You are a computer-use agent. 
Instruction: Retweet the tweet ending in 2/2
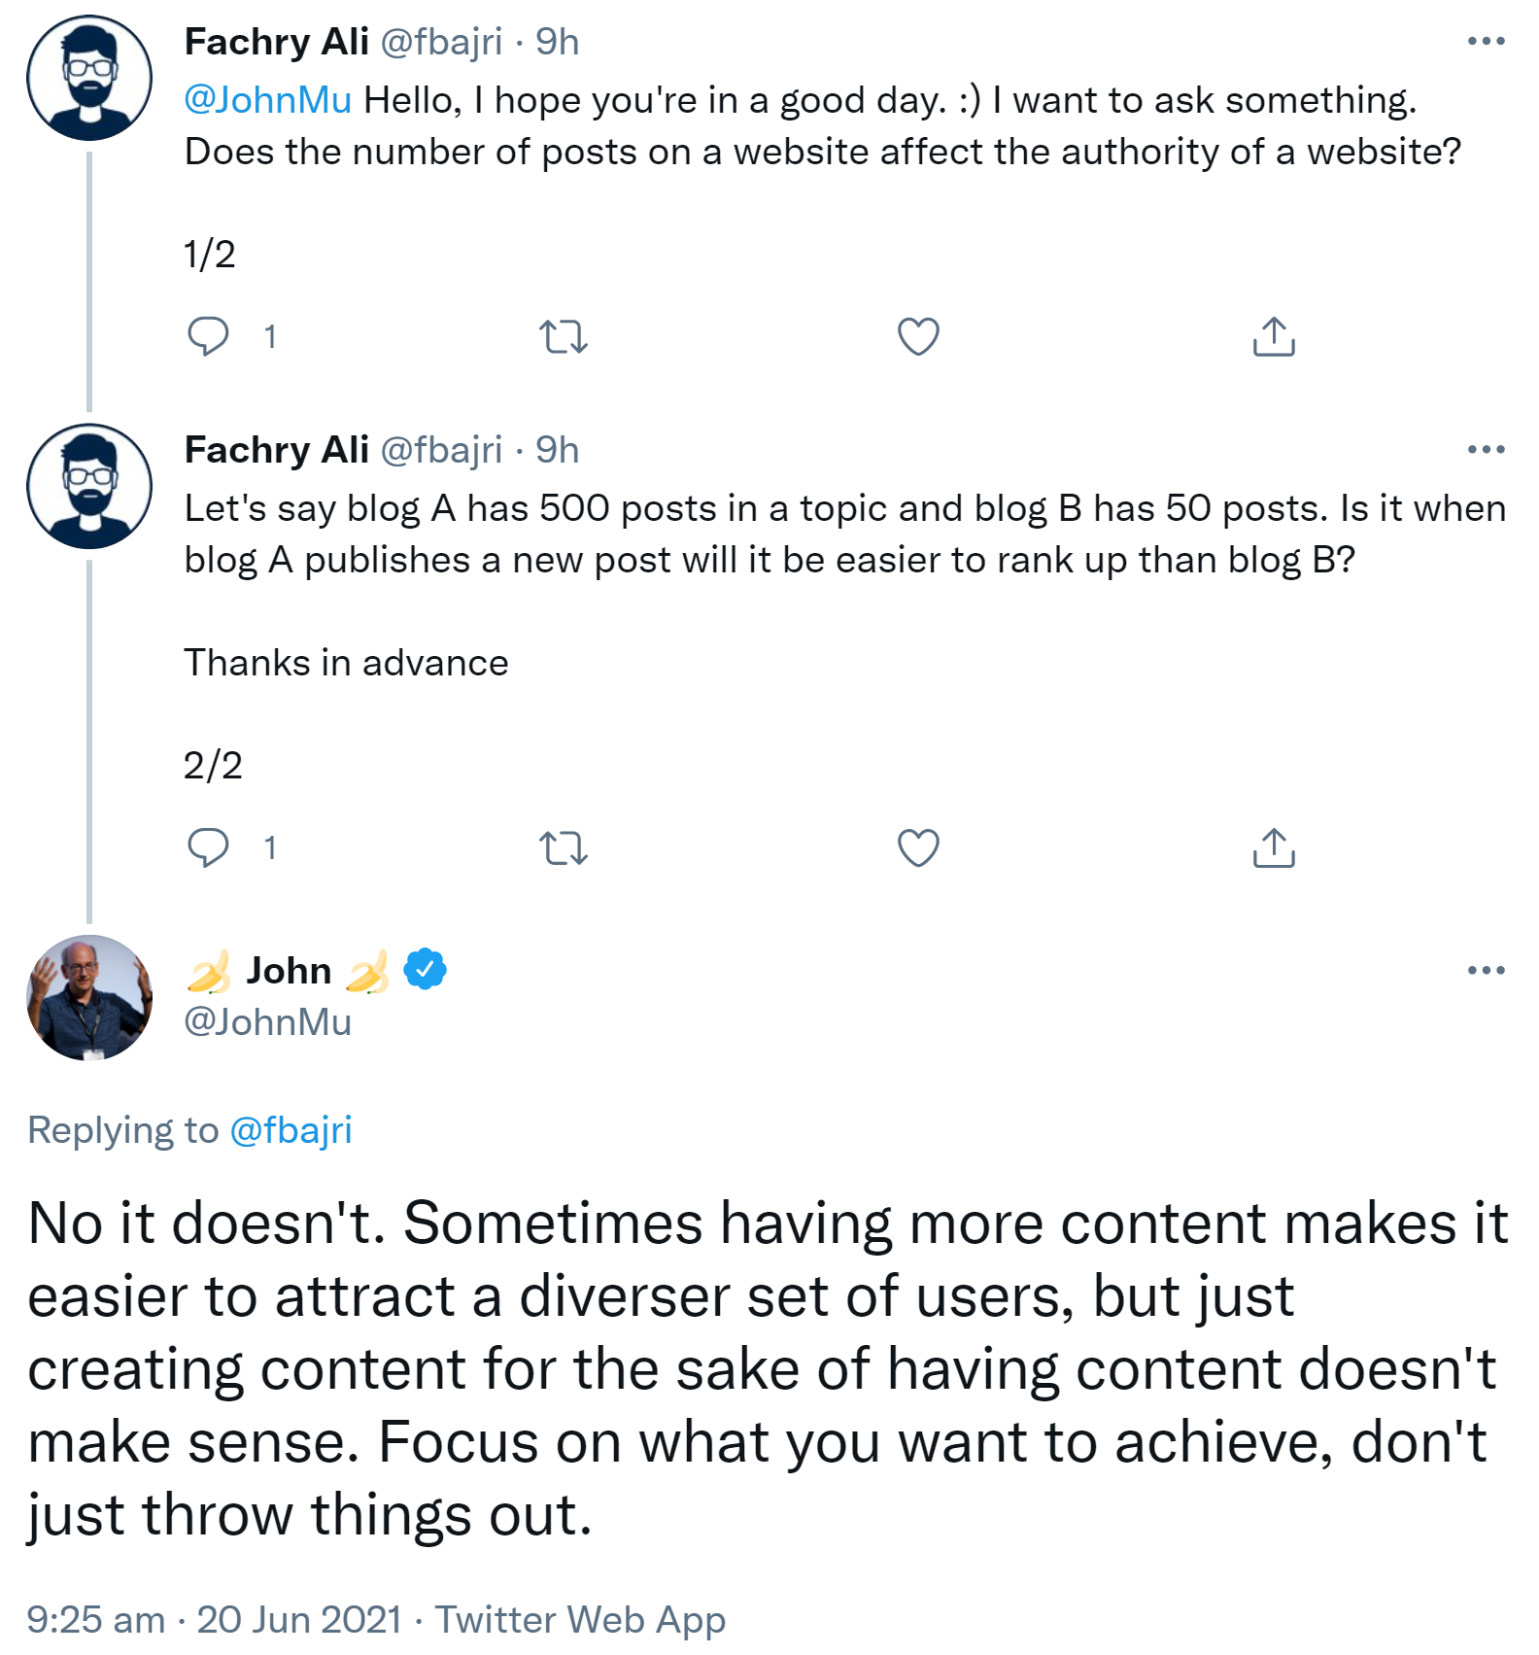[x=564, y=847]
